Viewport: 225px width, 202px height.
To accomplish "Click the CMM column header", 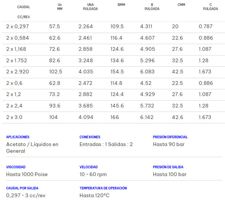I will 181,5.
